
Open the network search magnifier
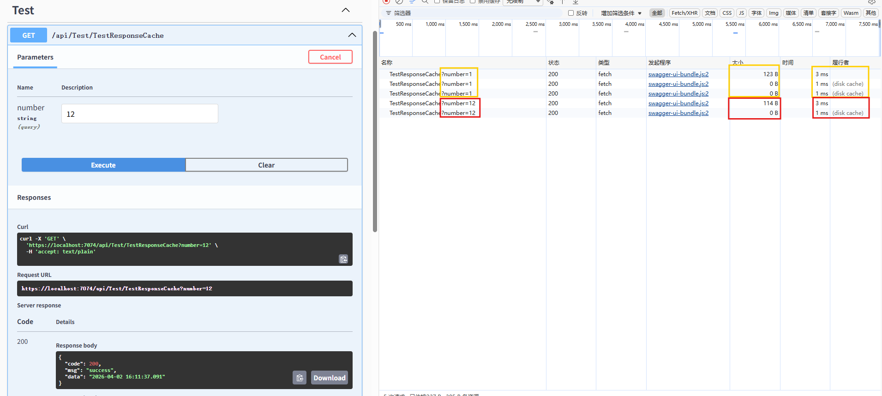pos(425,2)
